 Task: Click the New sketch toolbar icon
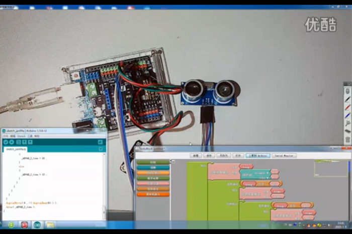[19, 142]
